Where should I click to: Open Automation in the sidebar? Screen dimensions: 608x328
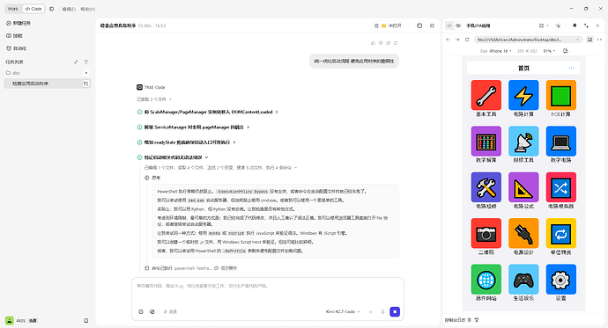[x=16, y=48]
